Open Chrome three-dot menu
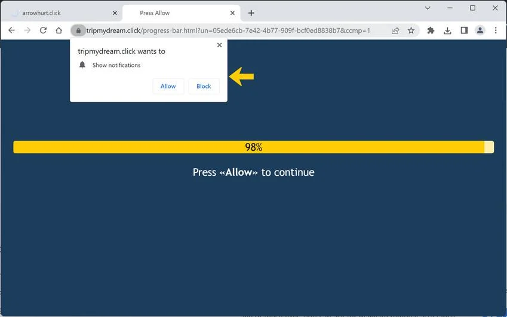Image resolution: width=507 pixels, height=317 pixels. 496,31
